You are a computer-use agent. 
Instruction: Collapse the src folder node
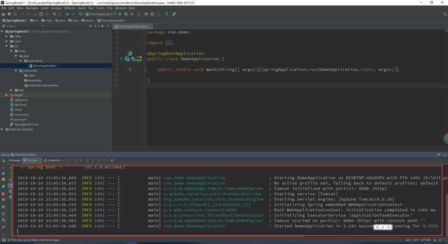click(x=7, y=46)
